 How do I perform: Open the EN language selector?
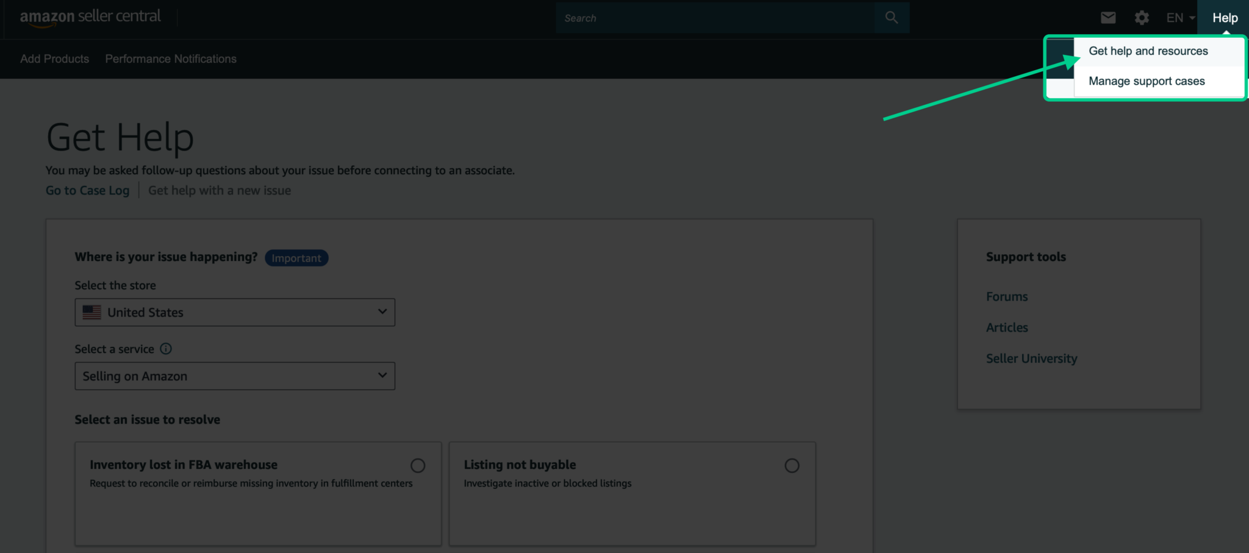[1179, 18]
